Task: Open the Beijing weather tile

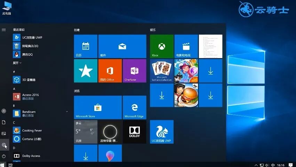Action: coord(86,132)
